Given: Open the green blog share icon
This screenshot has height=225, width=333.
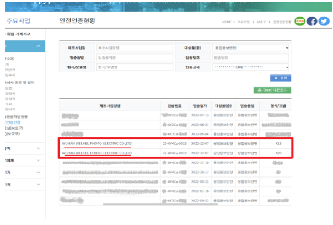Looking at the screenshot, I should [300, 22].
